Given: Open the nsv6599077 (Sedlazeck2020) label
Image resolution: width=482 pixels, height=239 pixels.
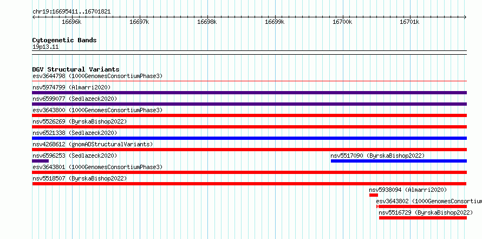Looking at the screenshot, I should tap(75, 99).
